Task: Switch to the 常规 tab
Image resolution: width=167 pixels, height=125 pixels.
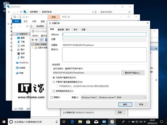Action: tap(52, 29)
